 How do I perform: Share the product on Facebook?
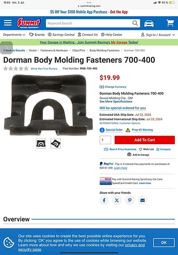click(x=104, y=200)
